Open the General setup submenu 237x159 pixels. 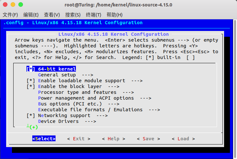coord(66,75)
